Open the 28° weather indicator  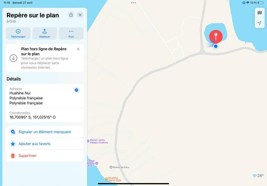(258, 176)
